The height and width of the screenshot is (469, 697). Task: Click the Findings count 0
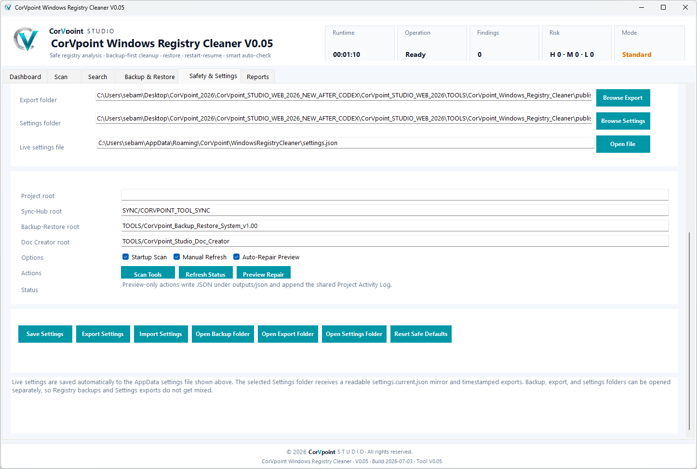[480, 54]
